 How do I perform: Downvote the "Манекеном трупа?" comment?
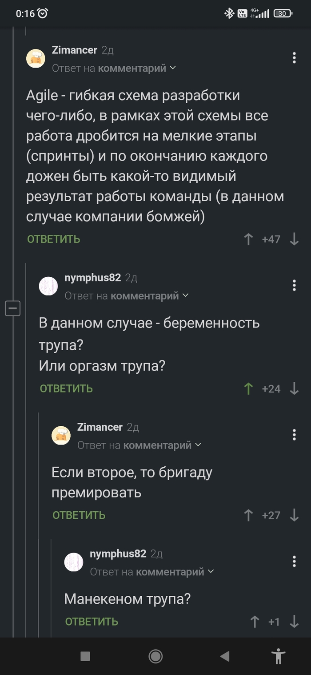294,622
